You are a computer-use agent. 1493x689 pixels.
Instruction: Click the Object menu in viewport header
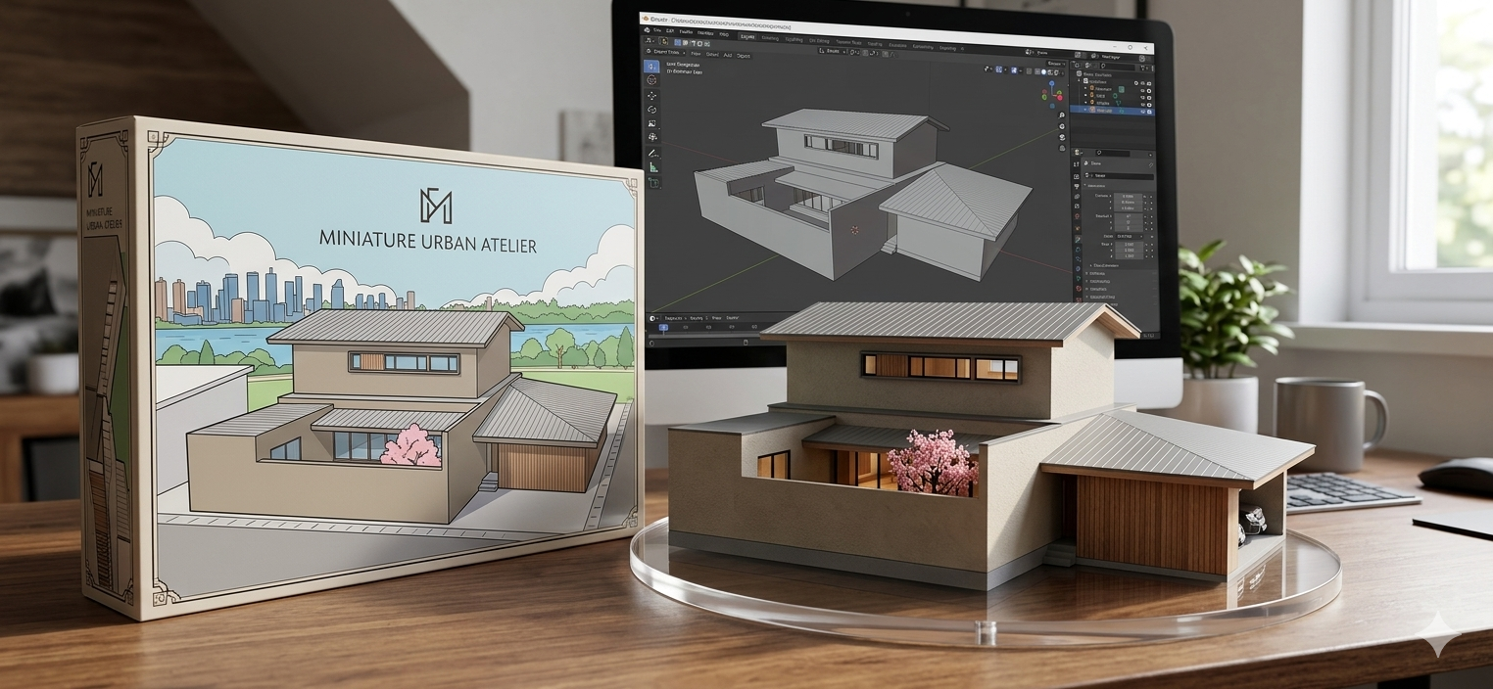tap(744, 55)
